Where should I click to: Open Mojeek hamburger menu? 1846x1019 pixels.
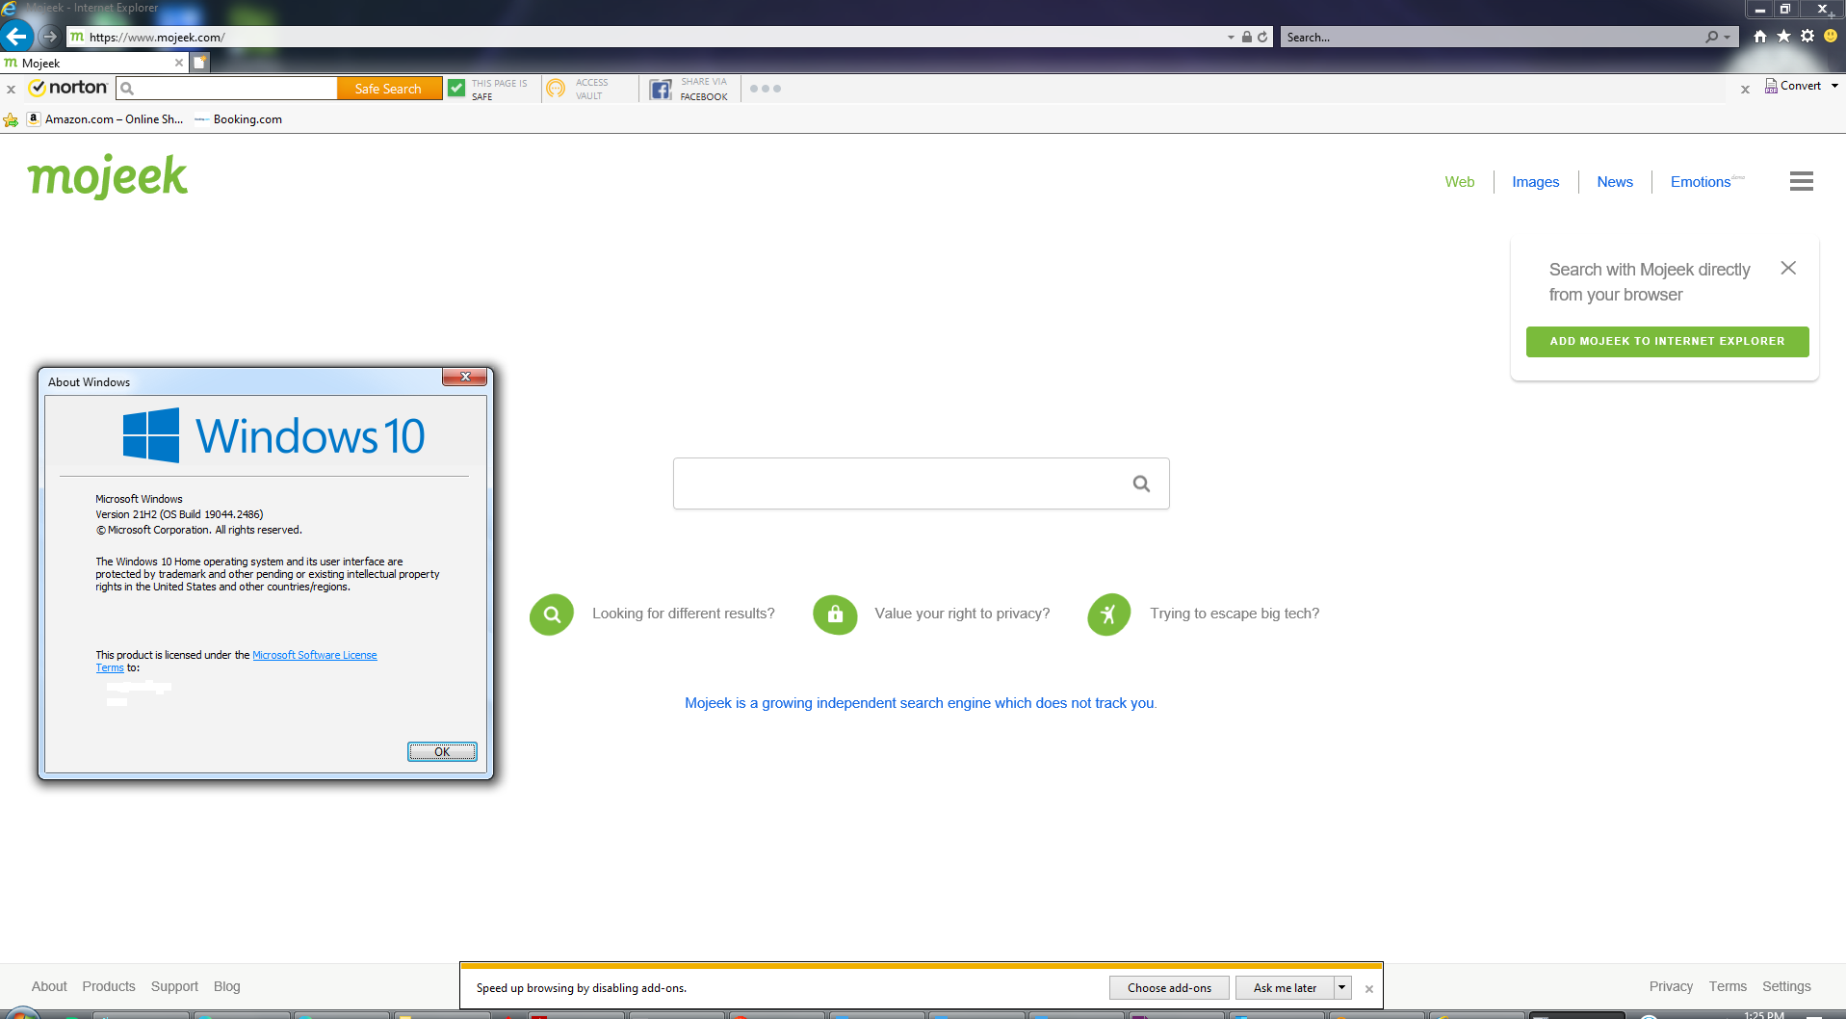1801,181
